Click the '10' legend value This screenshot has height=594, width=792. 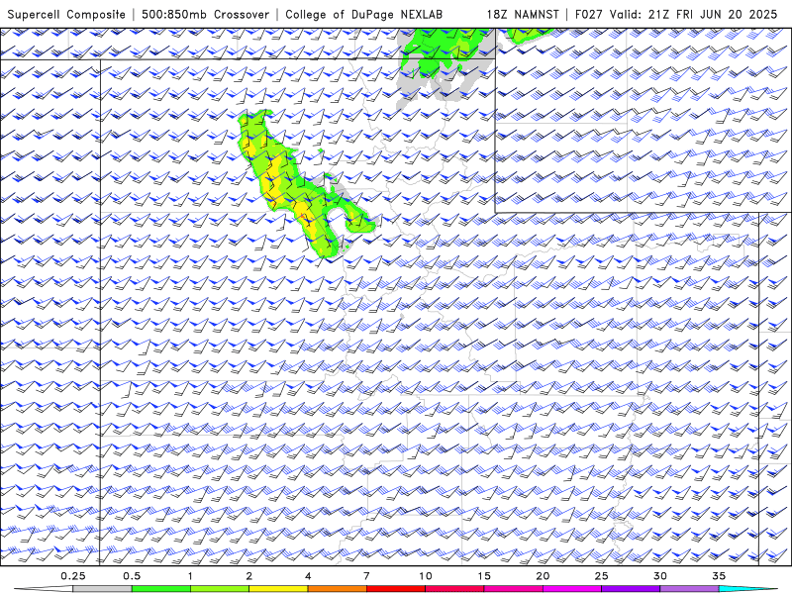(426, 576)
